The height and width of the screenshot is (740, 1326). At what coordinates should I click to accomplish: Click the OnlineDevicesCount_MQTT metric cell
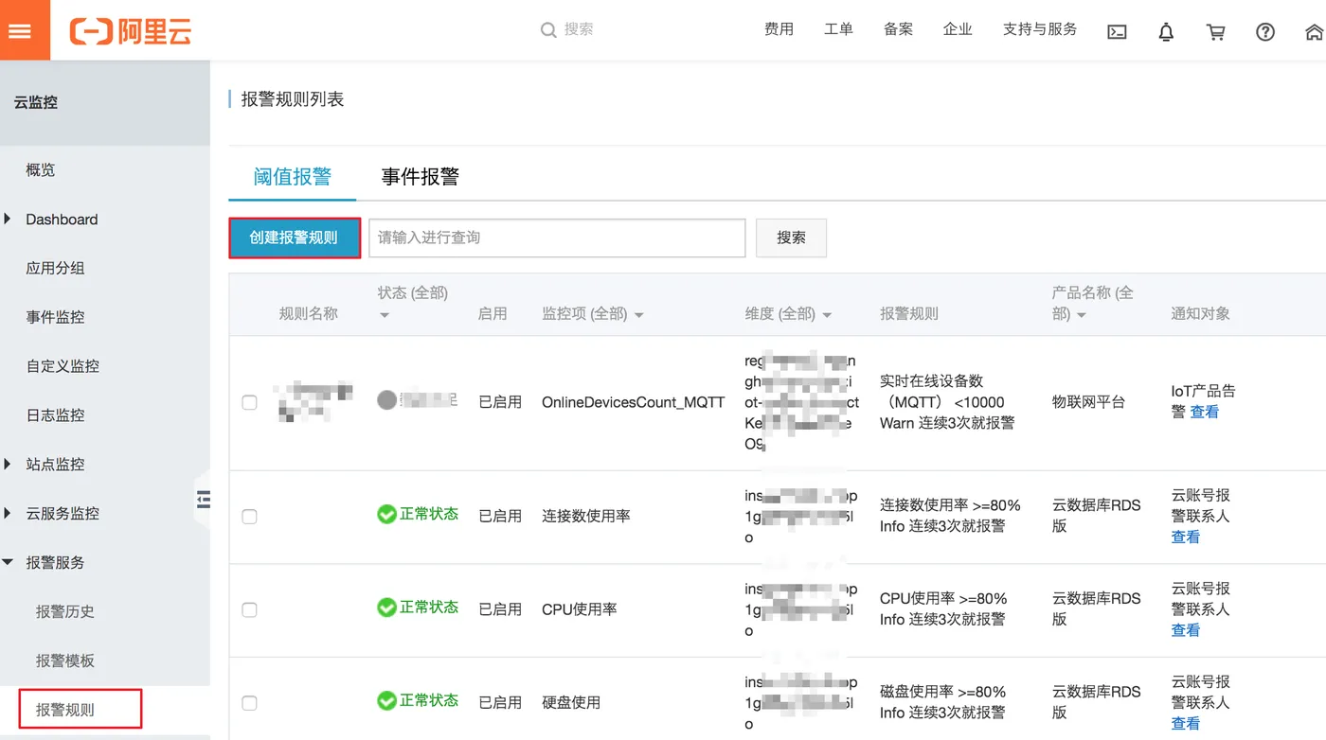tap(633, 403)
